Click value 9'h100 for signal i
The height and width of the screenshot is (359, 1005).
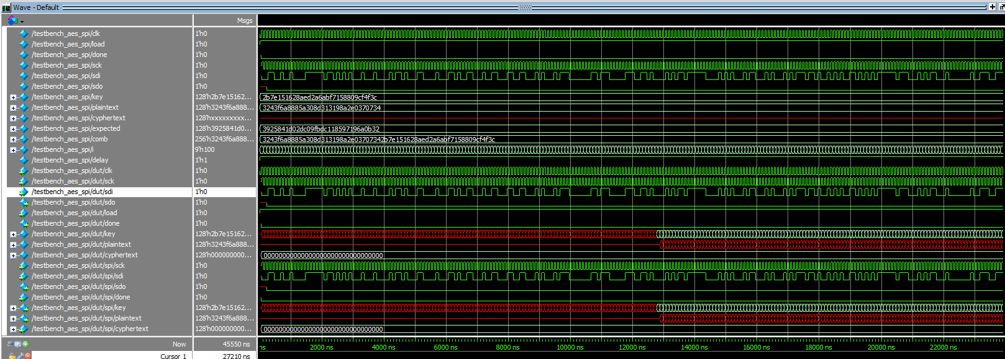pyautogui.click(x=205, y=149)
